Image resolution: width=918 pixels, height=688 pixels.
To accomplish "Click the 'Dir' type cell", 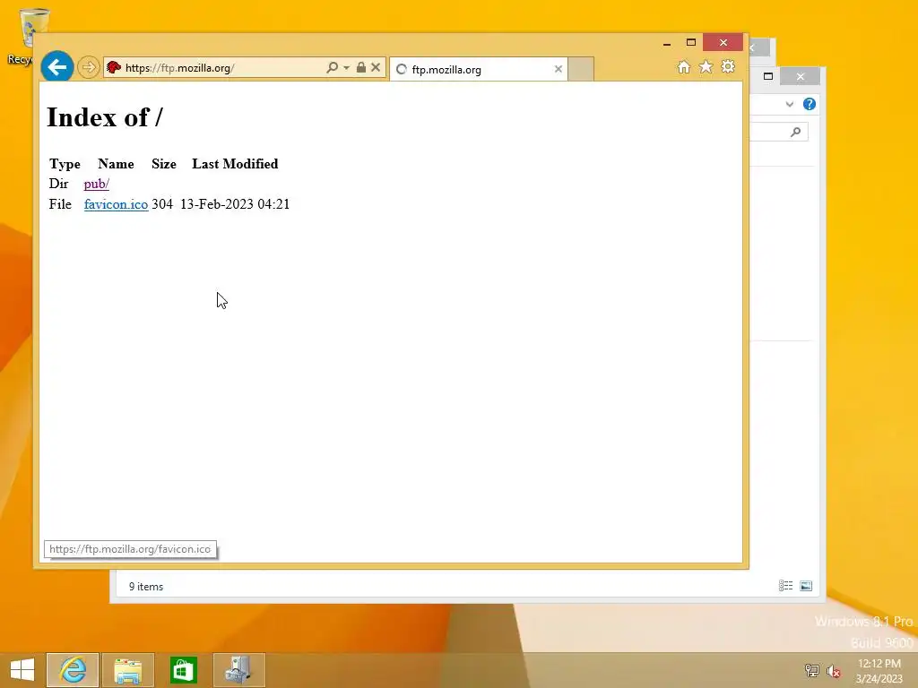I will click(58, 184).
